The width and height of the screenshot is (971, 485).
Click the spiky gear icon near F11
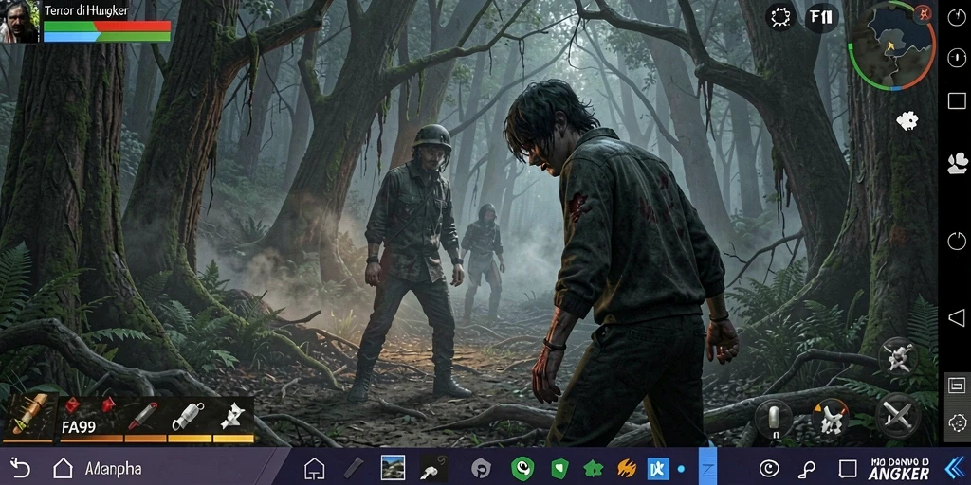click(780, 17)
